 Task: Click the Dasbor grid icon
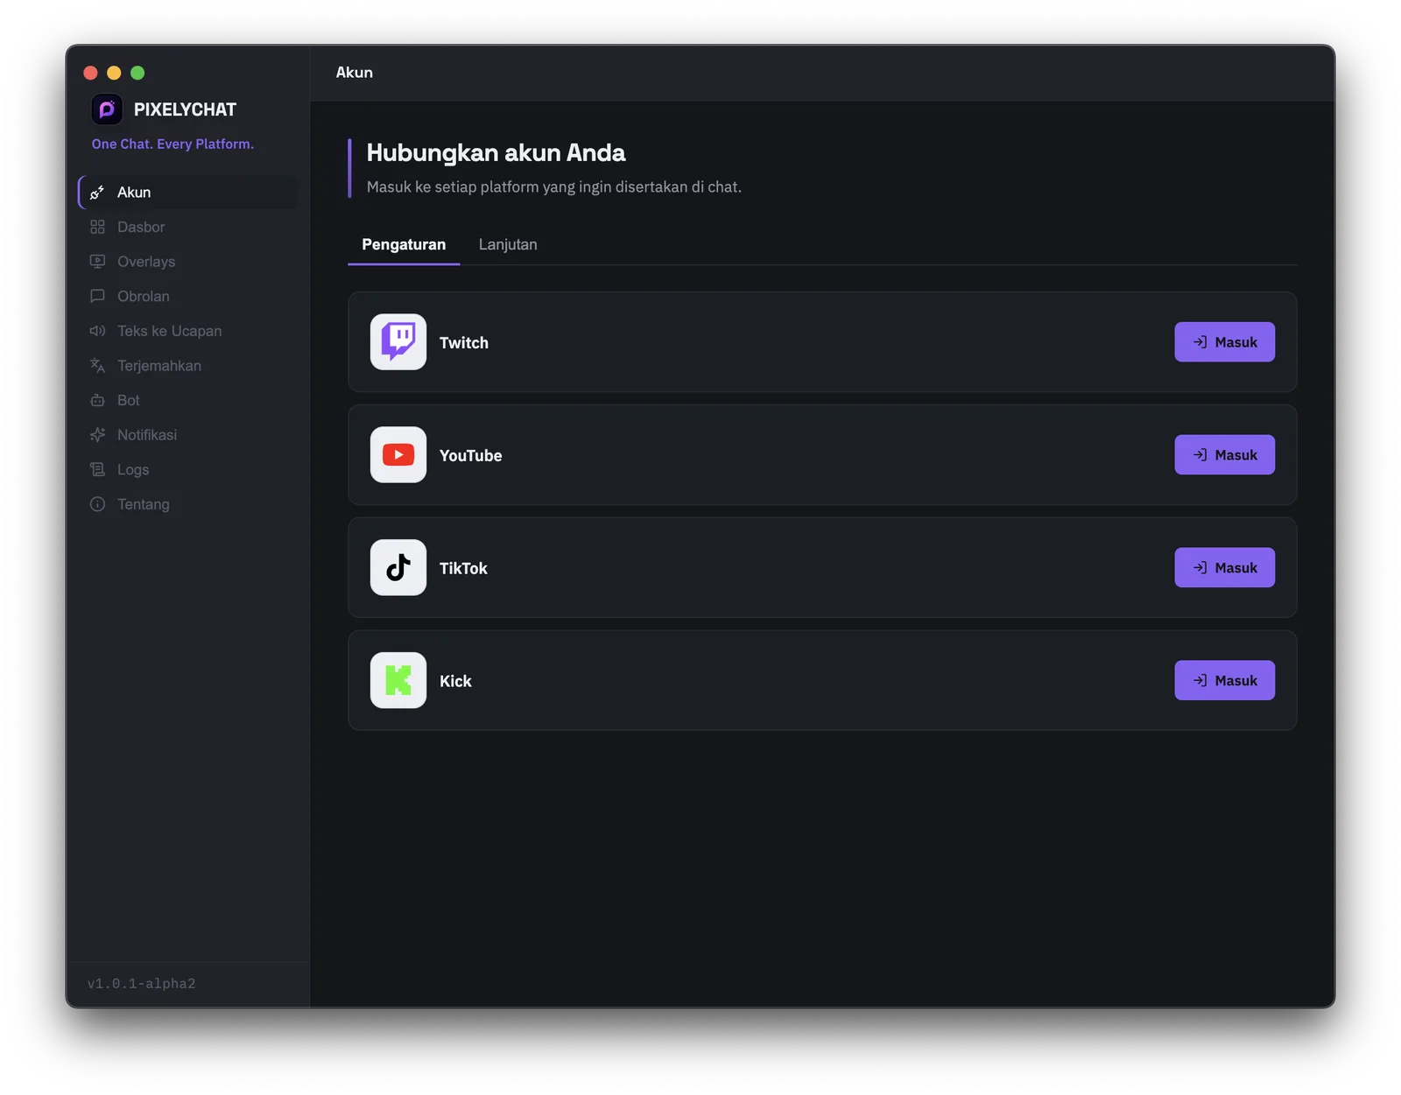pos(97,227)
